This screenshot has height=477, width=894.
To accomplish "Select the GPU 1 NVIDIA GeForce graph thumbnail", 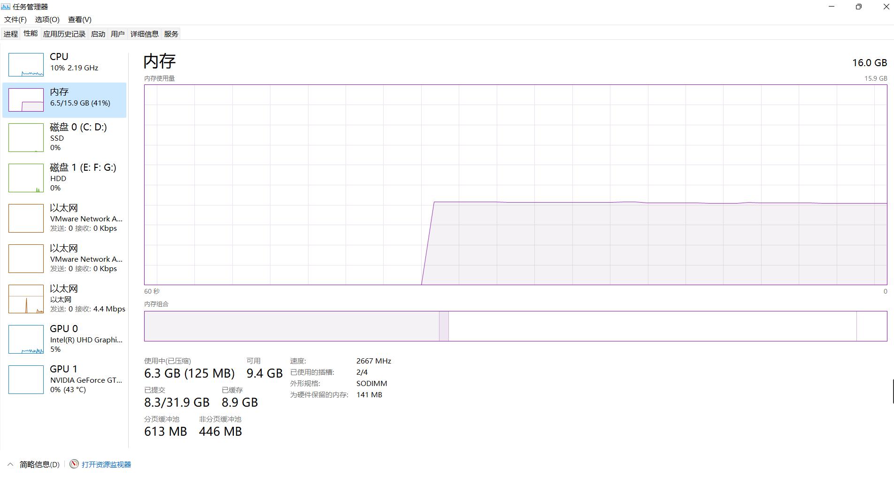I will click(26, 379).
